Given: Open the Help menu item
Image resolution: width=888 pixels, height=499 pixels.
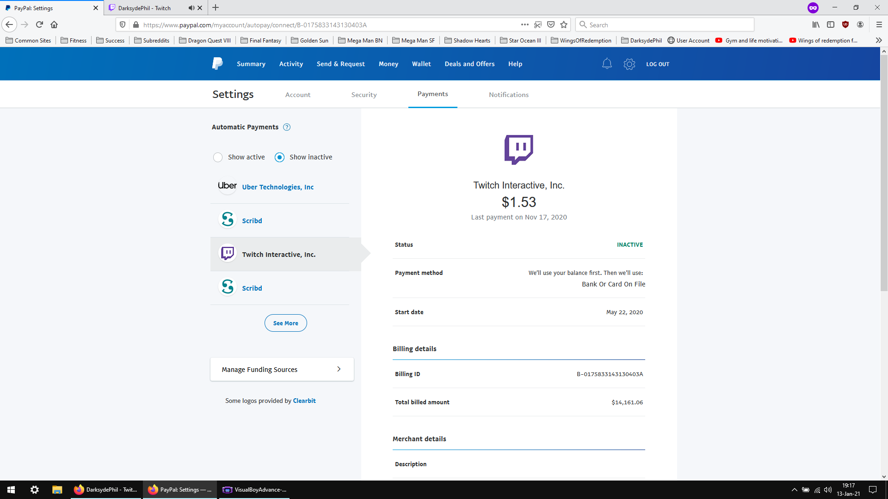Looking at the screenshot, I should tap(515, 64).
